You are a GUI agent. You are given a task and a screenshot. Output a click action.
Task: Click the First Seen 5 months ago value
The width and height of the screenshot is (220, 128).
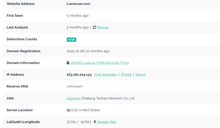(78, 16)
